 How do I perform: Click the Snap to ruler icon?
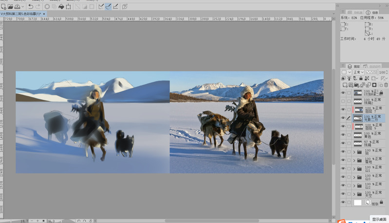coord(101,7)
